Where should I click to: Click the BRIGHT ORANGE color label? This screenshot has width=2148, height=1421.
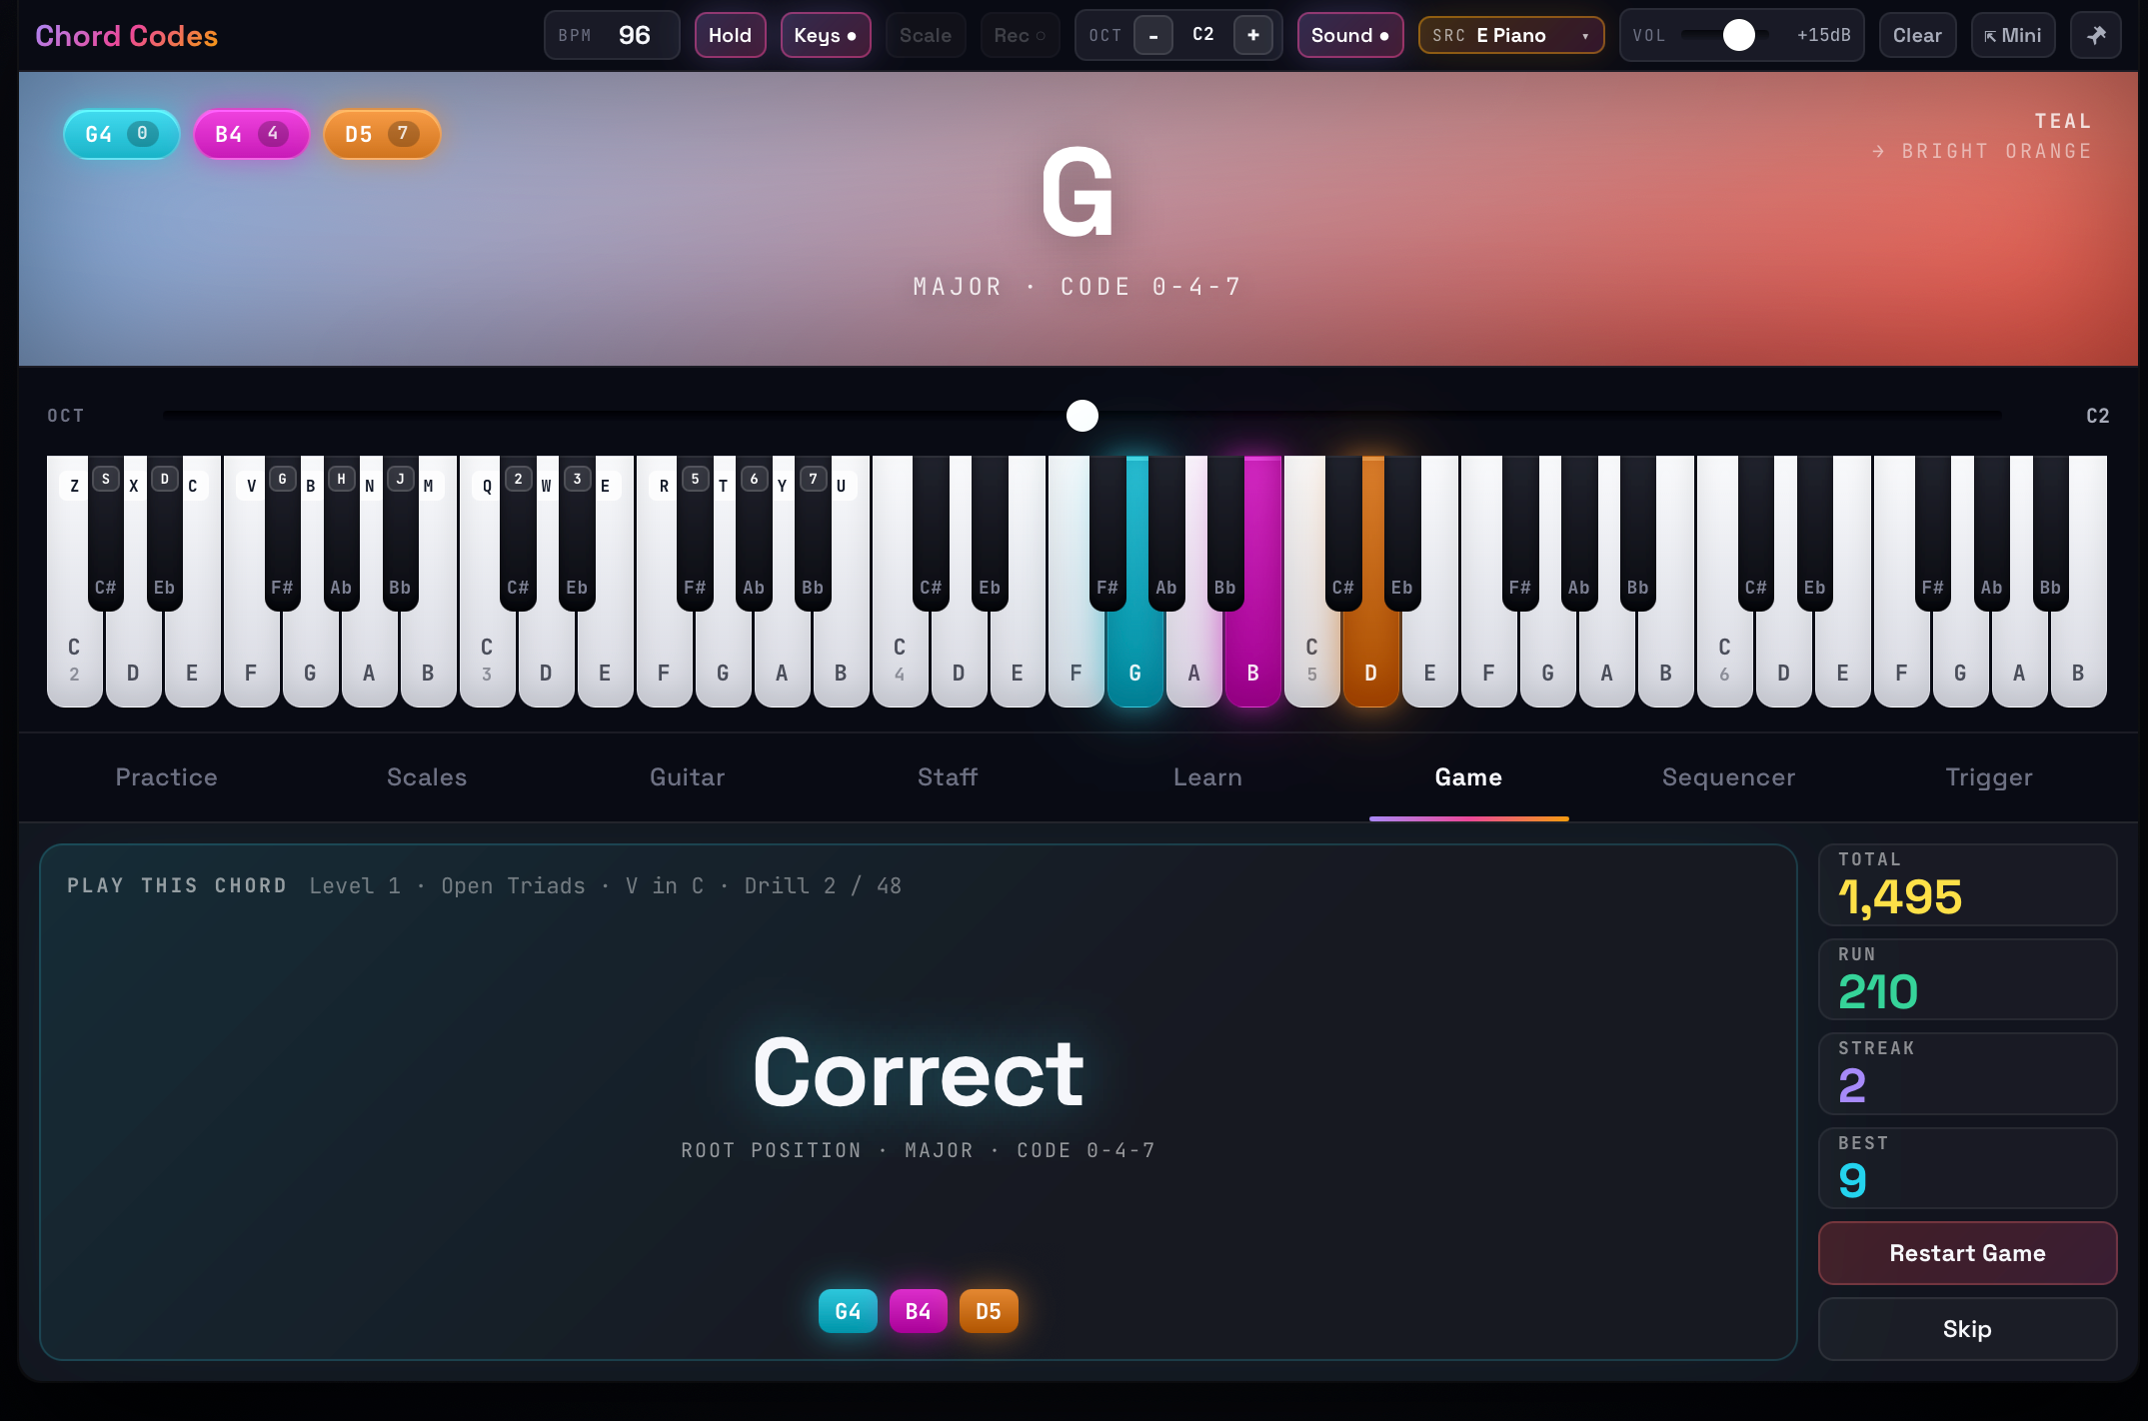point(1996,151)
